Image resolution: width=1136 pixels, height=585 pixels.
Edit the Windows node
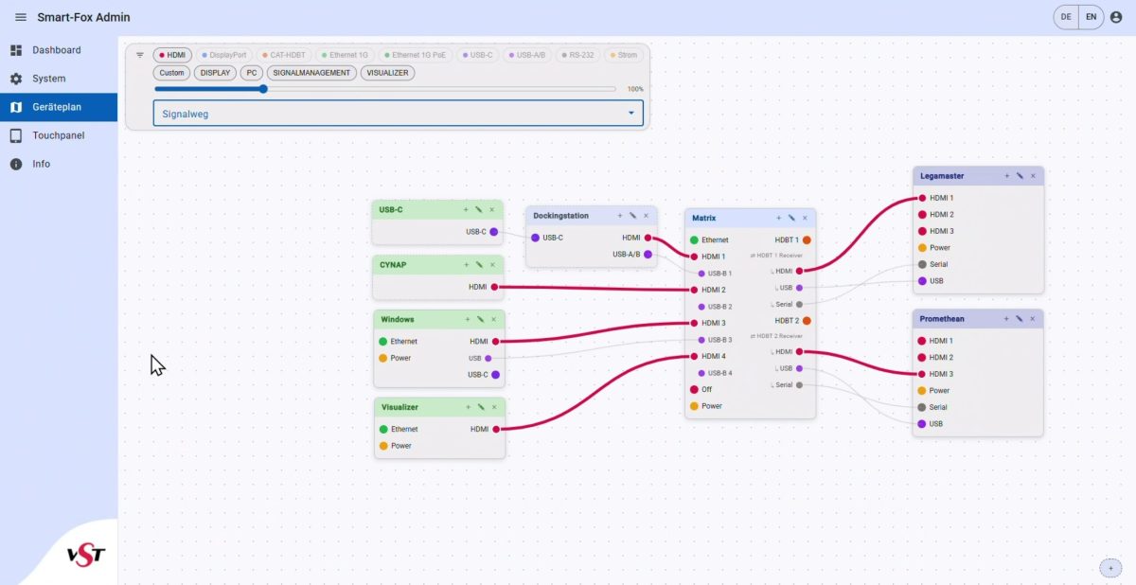click(x=480, y=319)
